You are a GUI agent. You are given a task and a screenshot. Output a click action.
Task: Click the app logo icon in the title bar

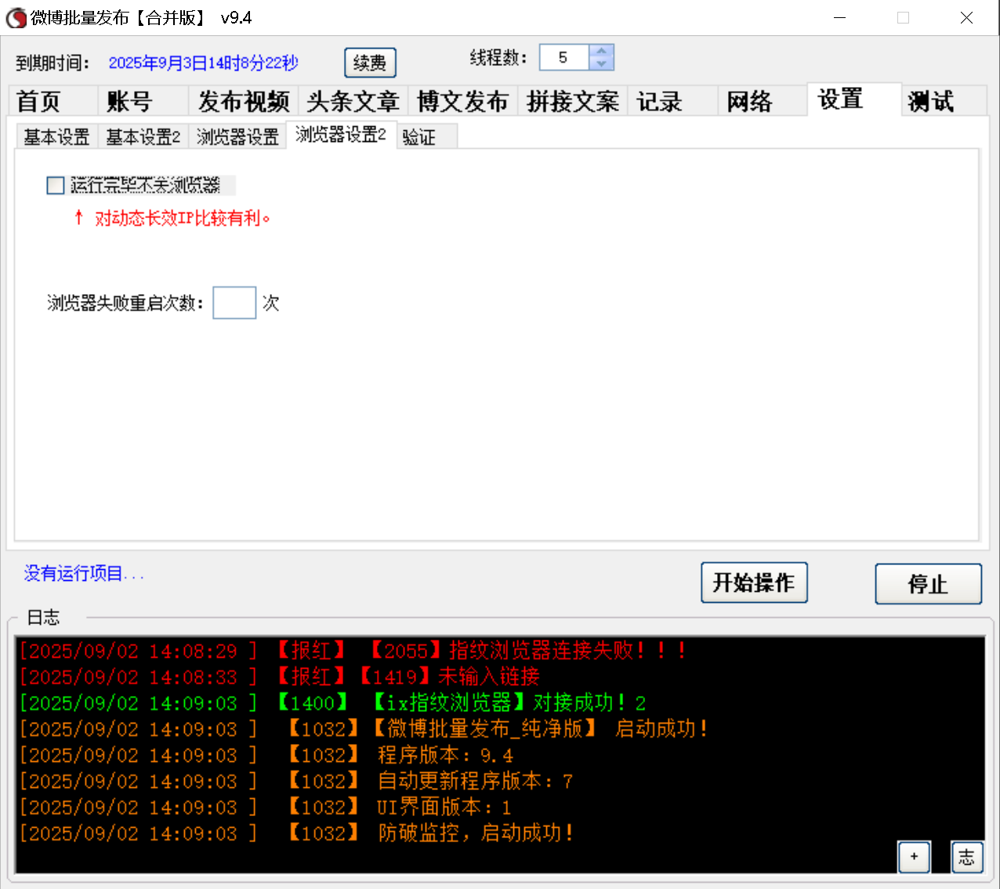pyautogui.click(x=16, y=17)
